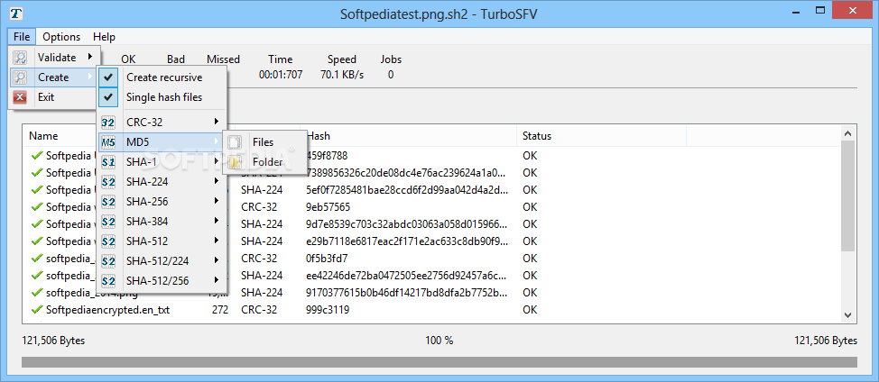Click size value 272
The width and height of the screenshot is (879, 382).
(x=220, y=309)
